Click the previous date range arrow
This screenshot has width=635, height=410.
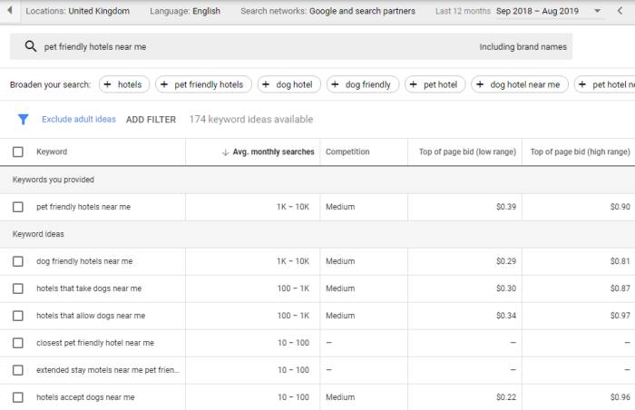click(620, 11)
